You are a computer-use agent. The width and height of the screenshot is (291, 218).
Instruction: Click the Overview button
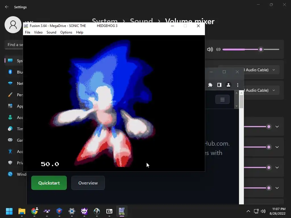coord(88,183)
